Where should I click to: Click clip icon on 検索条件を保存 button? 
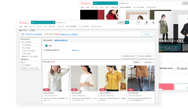click(123, 56)
